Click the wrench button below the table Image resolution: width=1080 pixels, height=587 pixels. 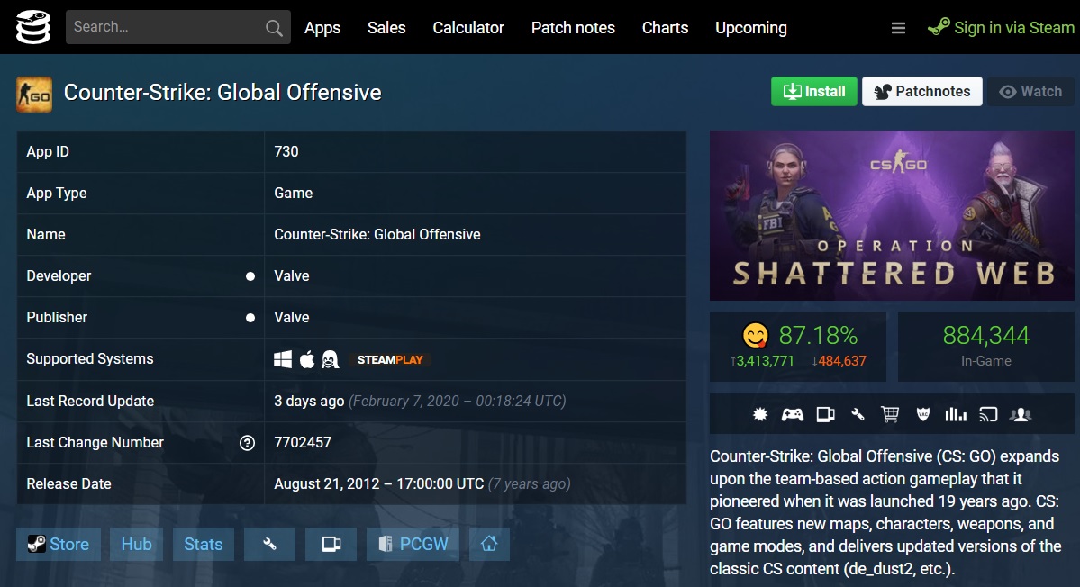[x=269, y=544]
